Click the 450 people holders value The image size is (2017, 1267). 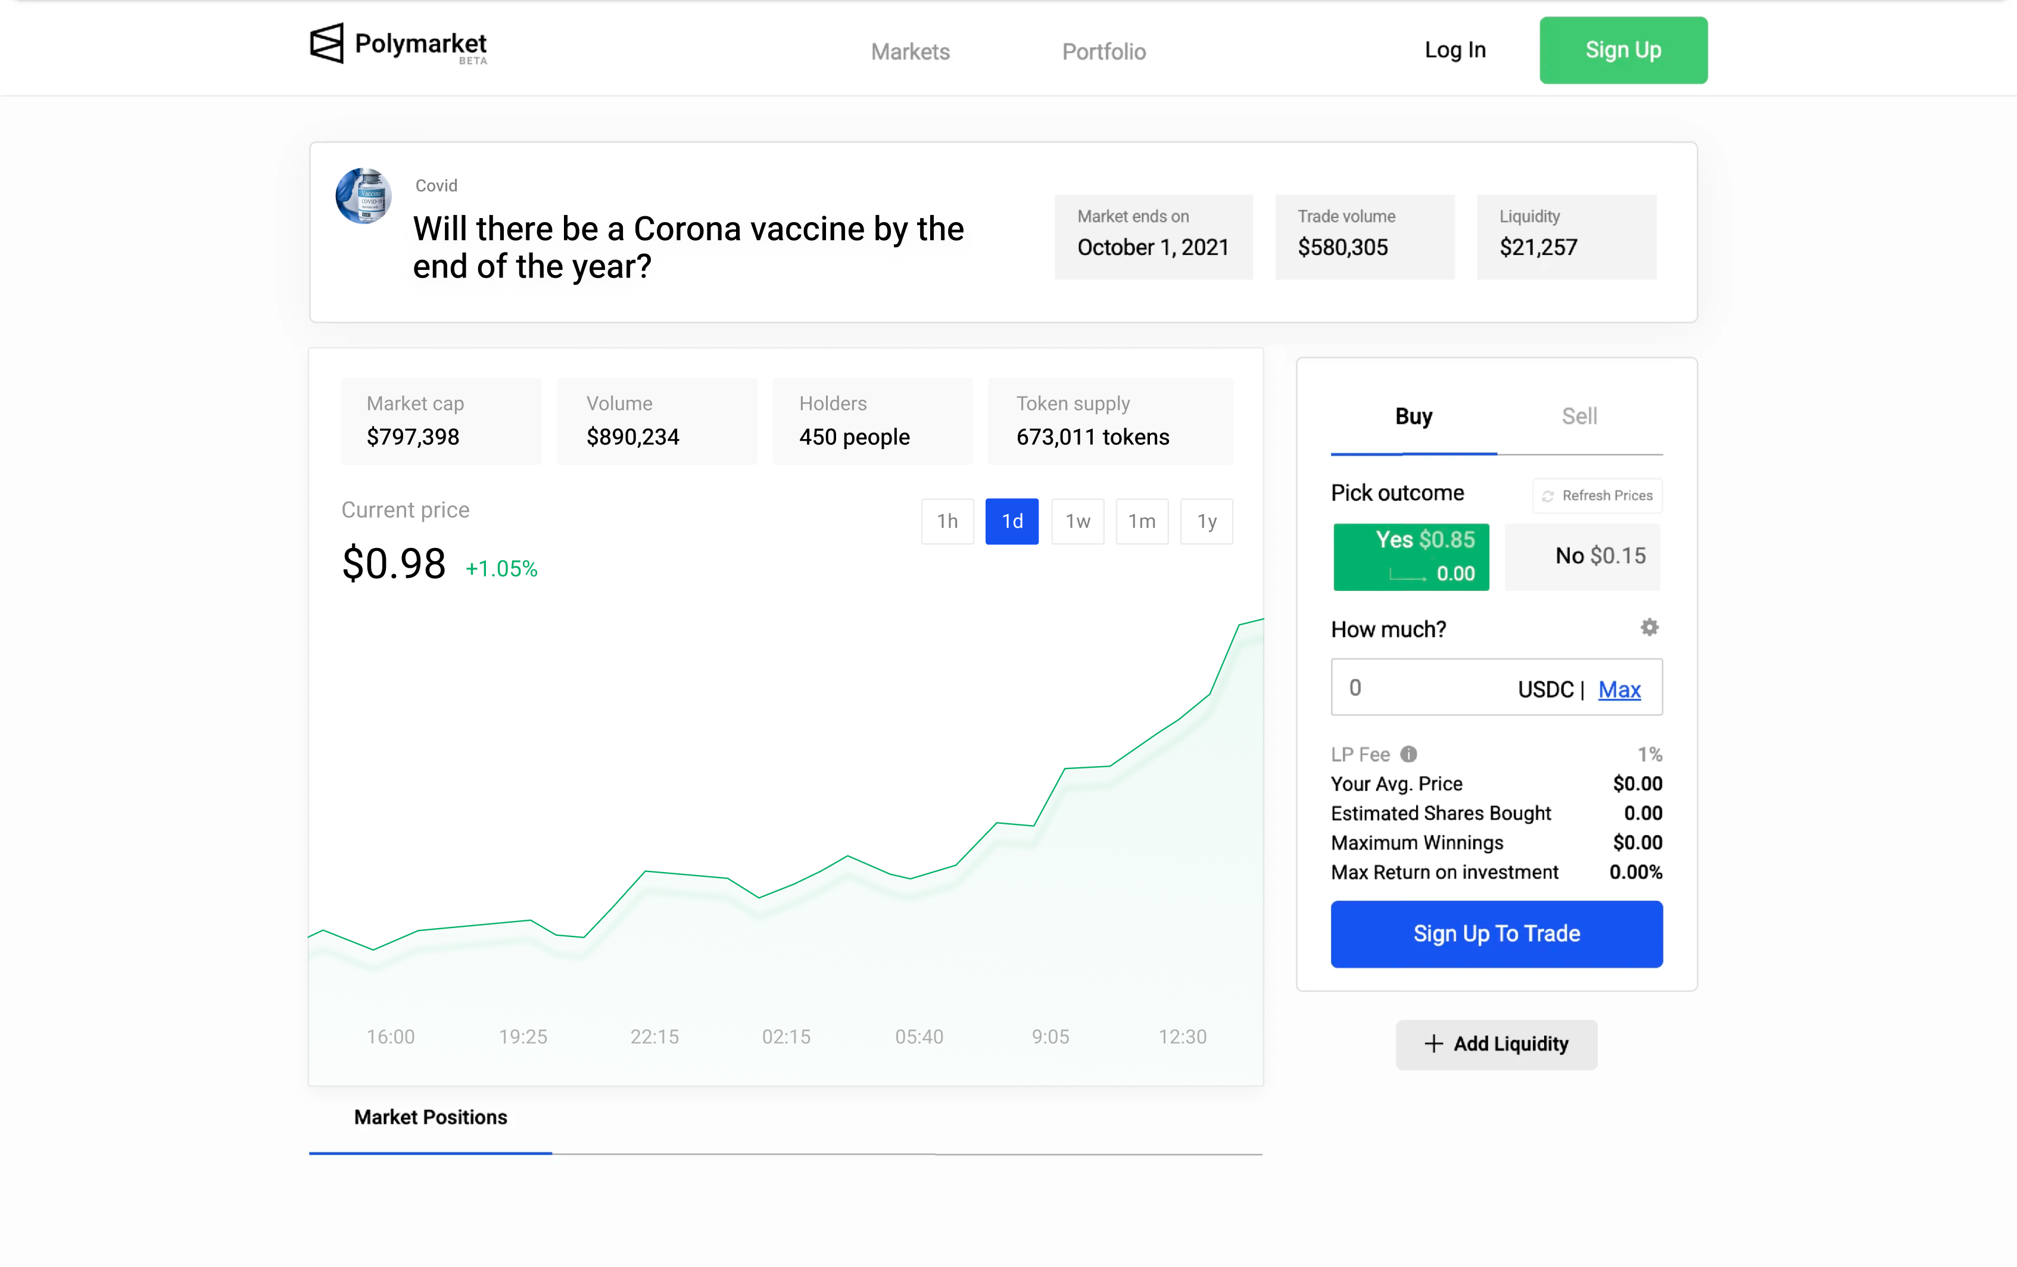click(853, 437)
